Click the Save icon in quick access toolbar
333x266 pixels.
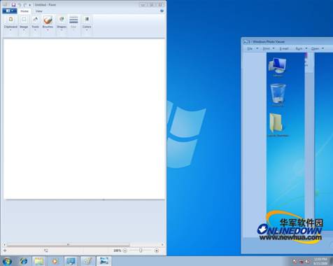pyautogui.click(x=14, y=5)
